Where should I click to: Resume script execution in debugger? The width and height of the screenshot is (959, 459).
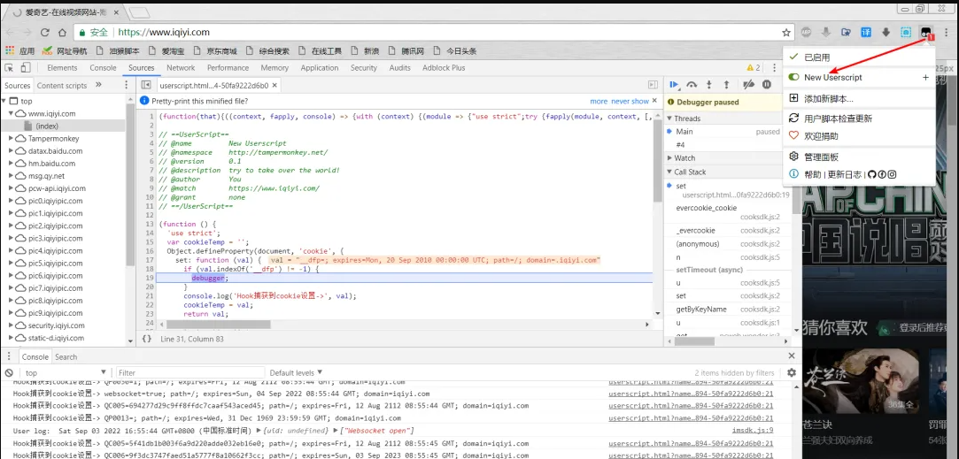pos(674,85)
